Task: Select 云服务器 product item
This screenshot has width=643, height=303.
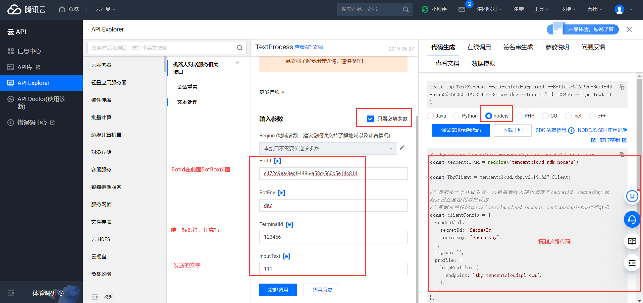Action: (101, 65)
